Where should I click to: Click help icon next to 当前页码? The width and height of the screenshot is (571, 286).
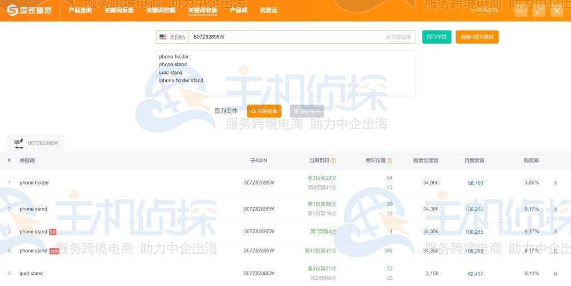333,161
